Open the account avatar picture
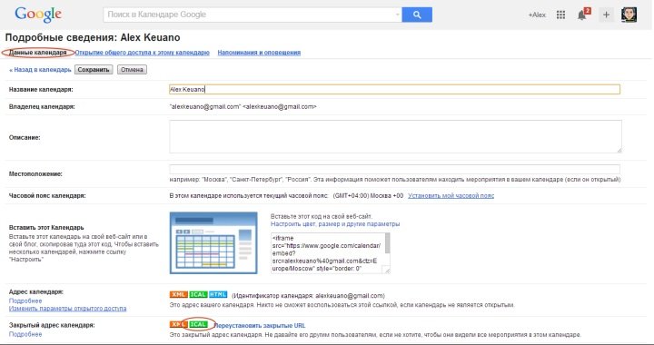This screenshot has width=654, height=345. coord(629,15)
